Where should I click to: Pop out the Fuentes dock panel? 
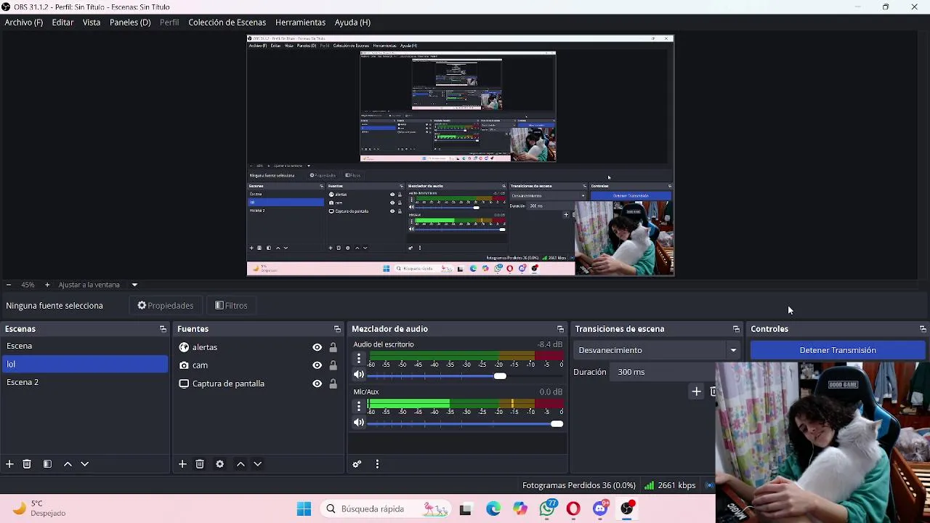[337, 329]
